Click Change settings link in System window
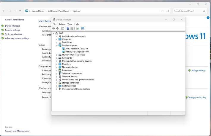 pyautogui.click(x=198, y=71)
